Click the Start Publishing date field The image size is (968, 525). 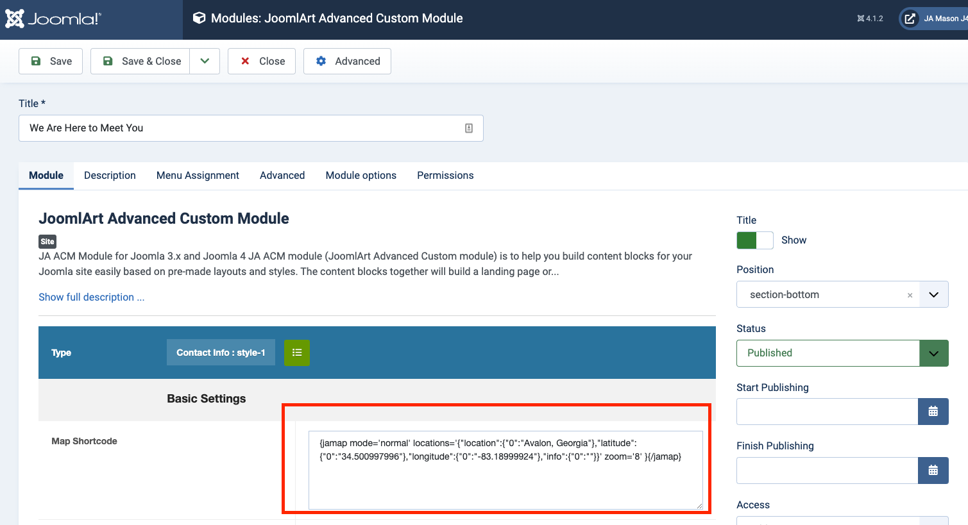pyautogui.click(x=827, y=412)
